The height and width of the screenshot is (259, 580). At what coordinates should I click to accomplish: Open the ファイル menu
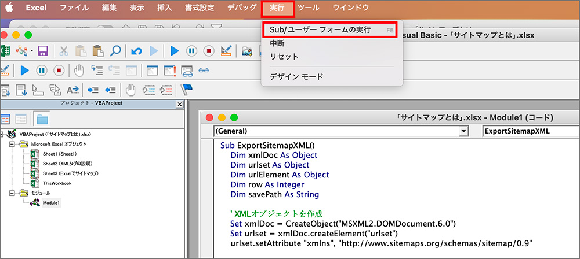tap(74, 8)
